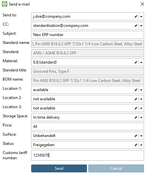Click the Price input field
The height and width of the screenshot is (175, 146).
(x=88, y=126)
